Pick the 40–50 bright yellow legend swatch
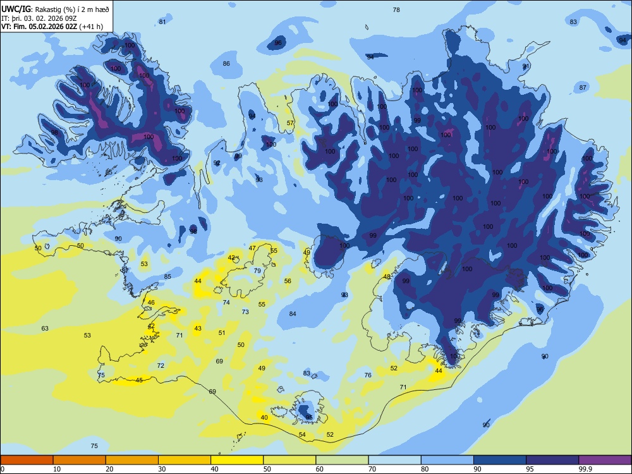 click(x=237, y=460)
